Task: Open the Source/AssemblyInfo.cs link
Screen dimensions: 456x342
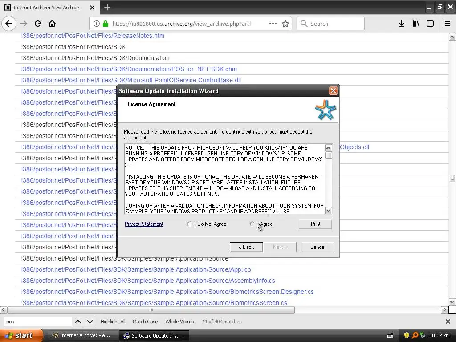Action: 148,281
